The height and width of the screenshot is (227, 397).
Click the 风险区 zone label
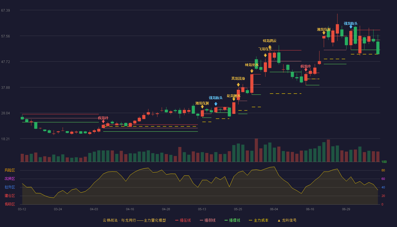pyautogui.click(x=10, y=170)
